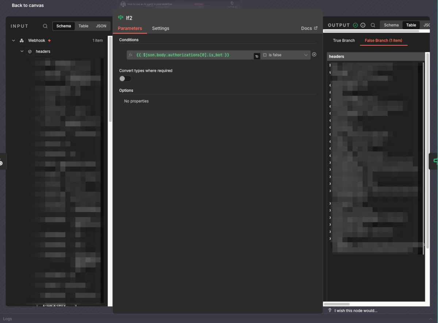This screenshot has height=323, width=438.
Task: Click the search icon in the OUTPUT panel
Action: tap(373, 25)
